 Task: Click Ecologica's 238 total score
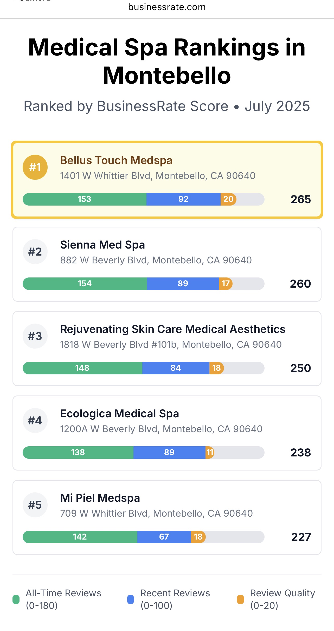coord(301,453)
